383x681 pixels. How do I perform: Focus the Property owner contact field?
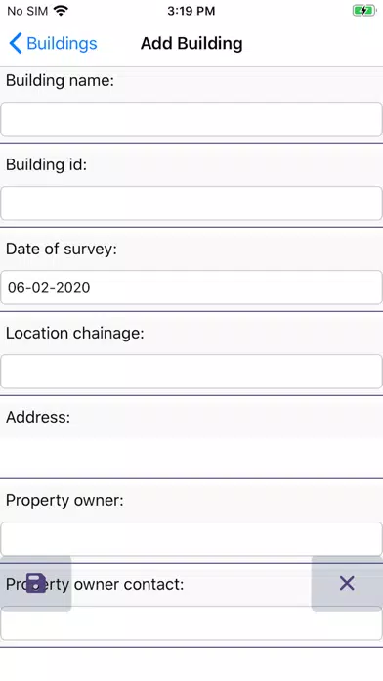coord(191,623)
